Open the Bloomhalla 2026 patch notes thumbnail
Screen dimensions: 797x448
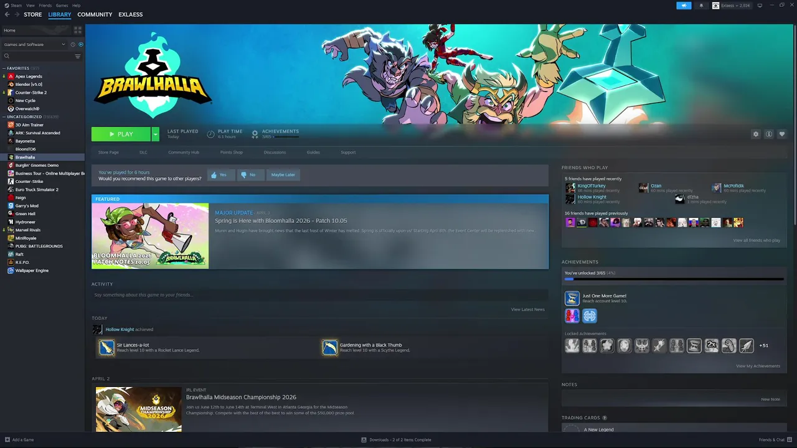pos(150,235)
